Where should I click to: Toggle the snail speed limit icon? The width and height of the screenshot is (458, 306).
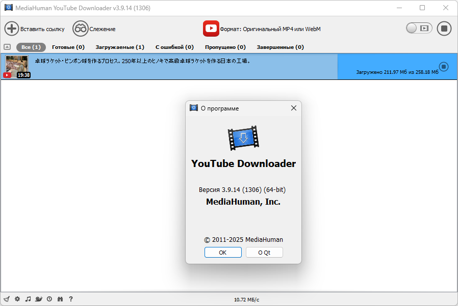point(39,299)
